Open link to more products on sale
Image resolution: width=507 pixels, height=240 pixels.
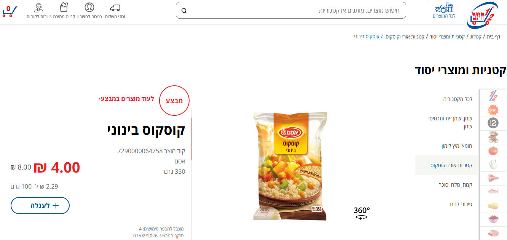126,99
